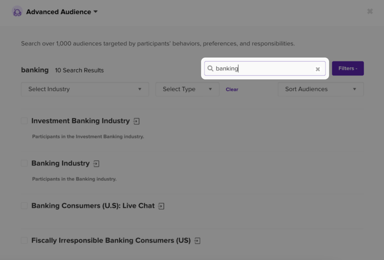Screen dimensions: 384x260
Task: Collapse filters with the Filters button
Action: (348, 69)
